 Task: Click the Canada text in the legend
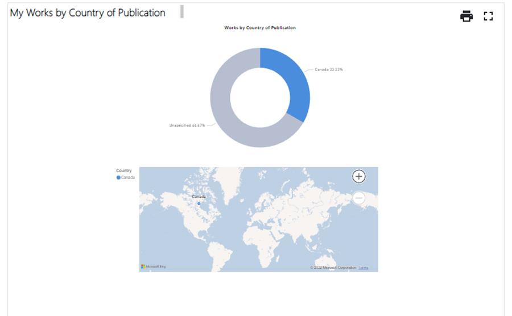(128, 178)
